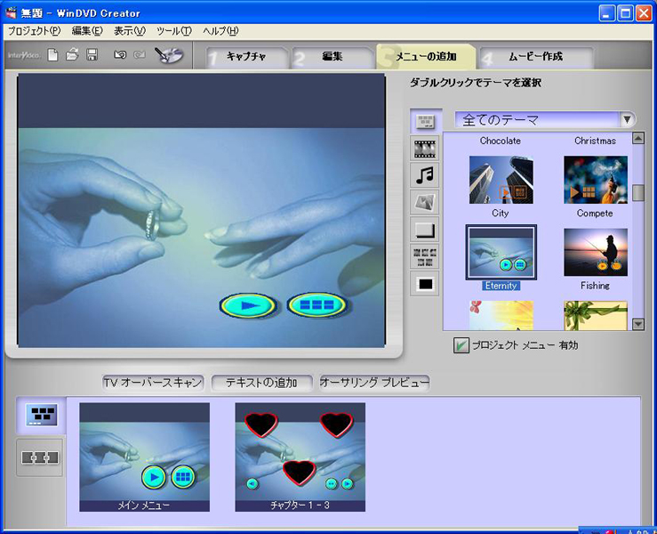Click the New Project page icon

pyautogui.click(x=53, y=55)
